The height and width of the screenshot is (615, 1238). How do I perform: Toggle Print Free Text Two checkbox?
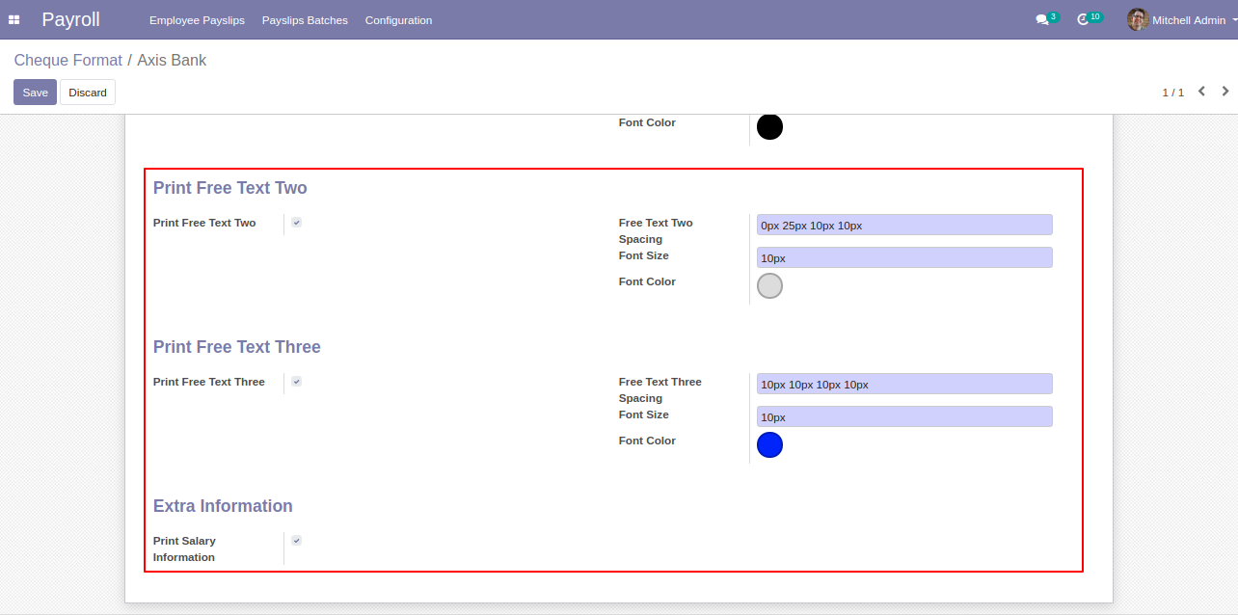(x=296, y=223)
